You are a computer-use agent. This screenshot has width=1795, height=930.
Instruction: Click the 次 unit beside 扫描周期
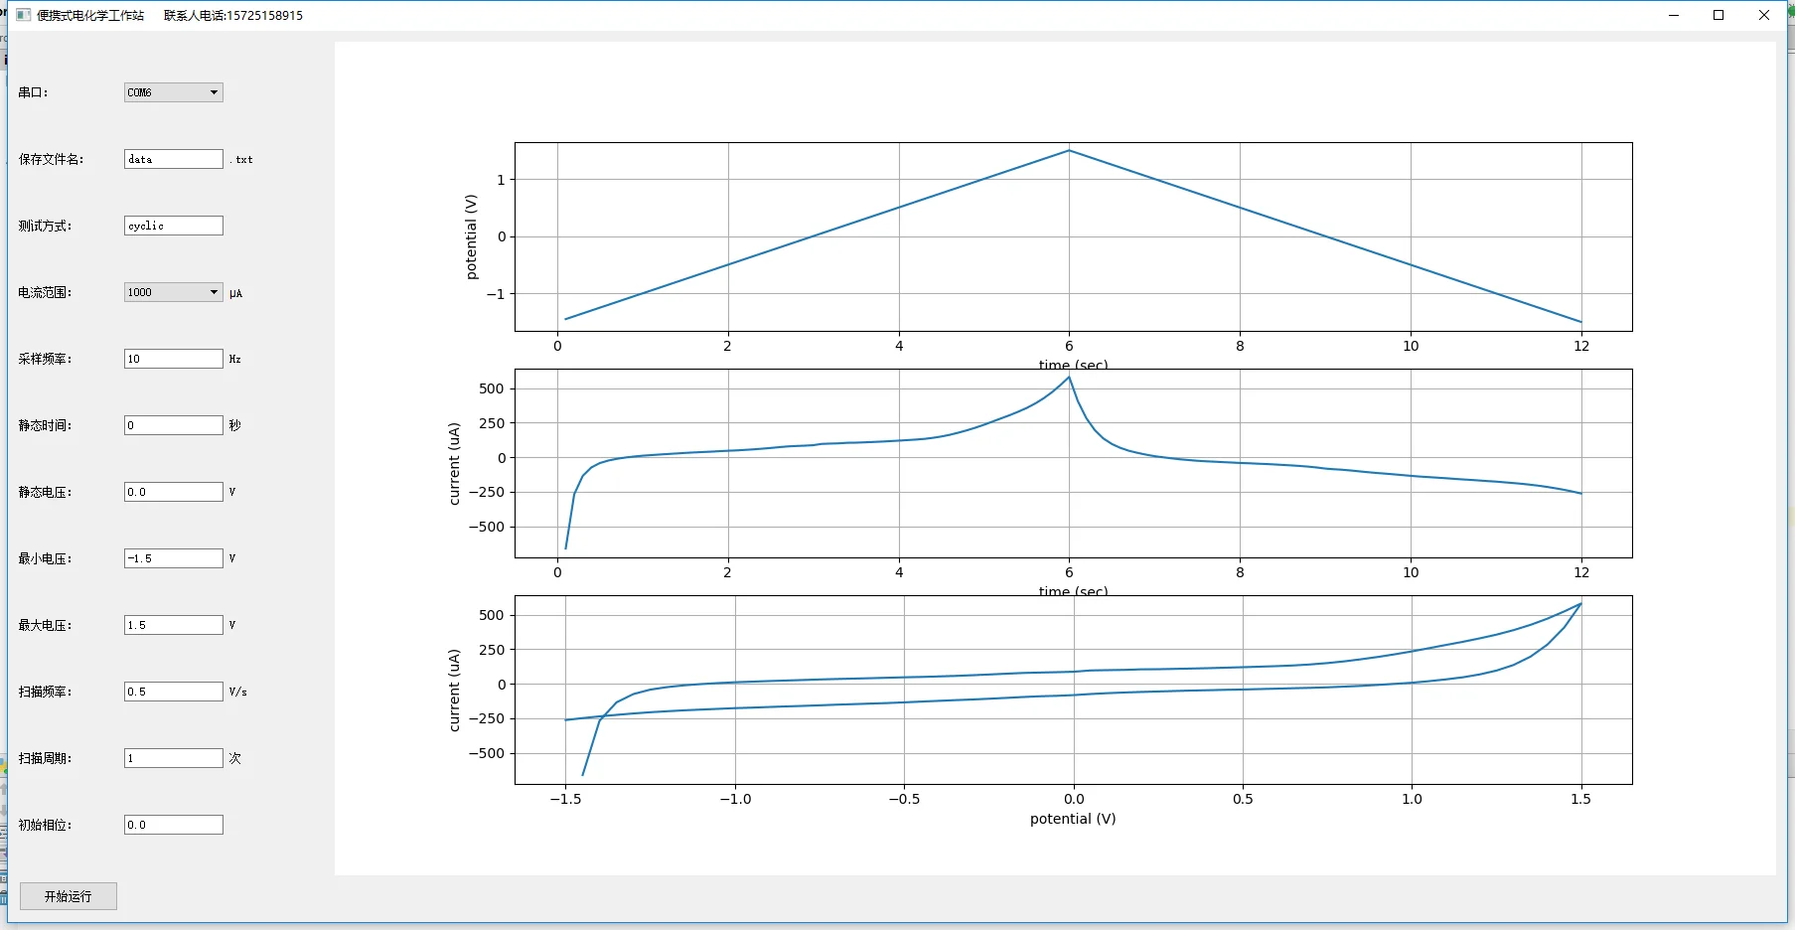coord(235,758)
